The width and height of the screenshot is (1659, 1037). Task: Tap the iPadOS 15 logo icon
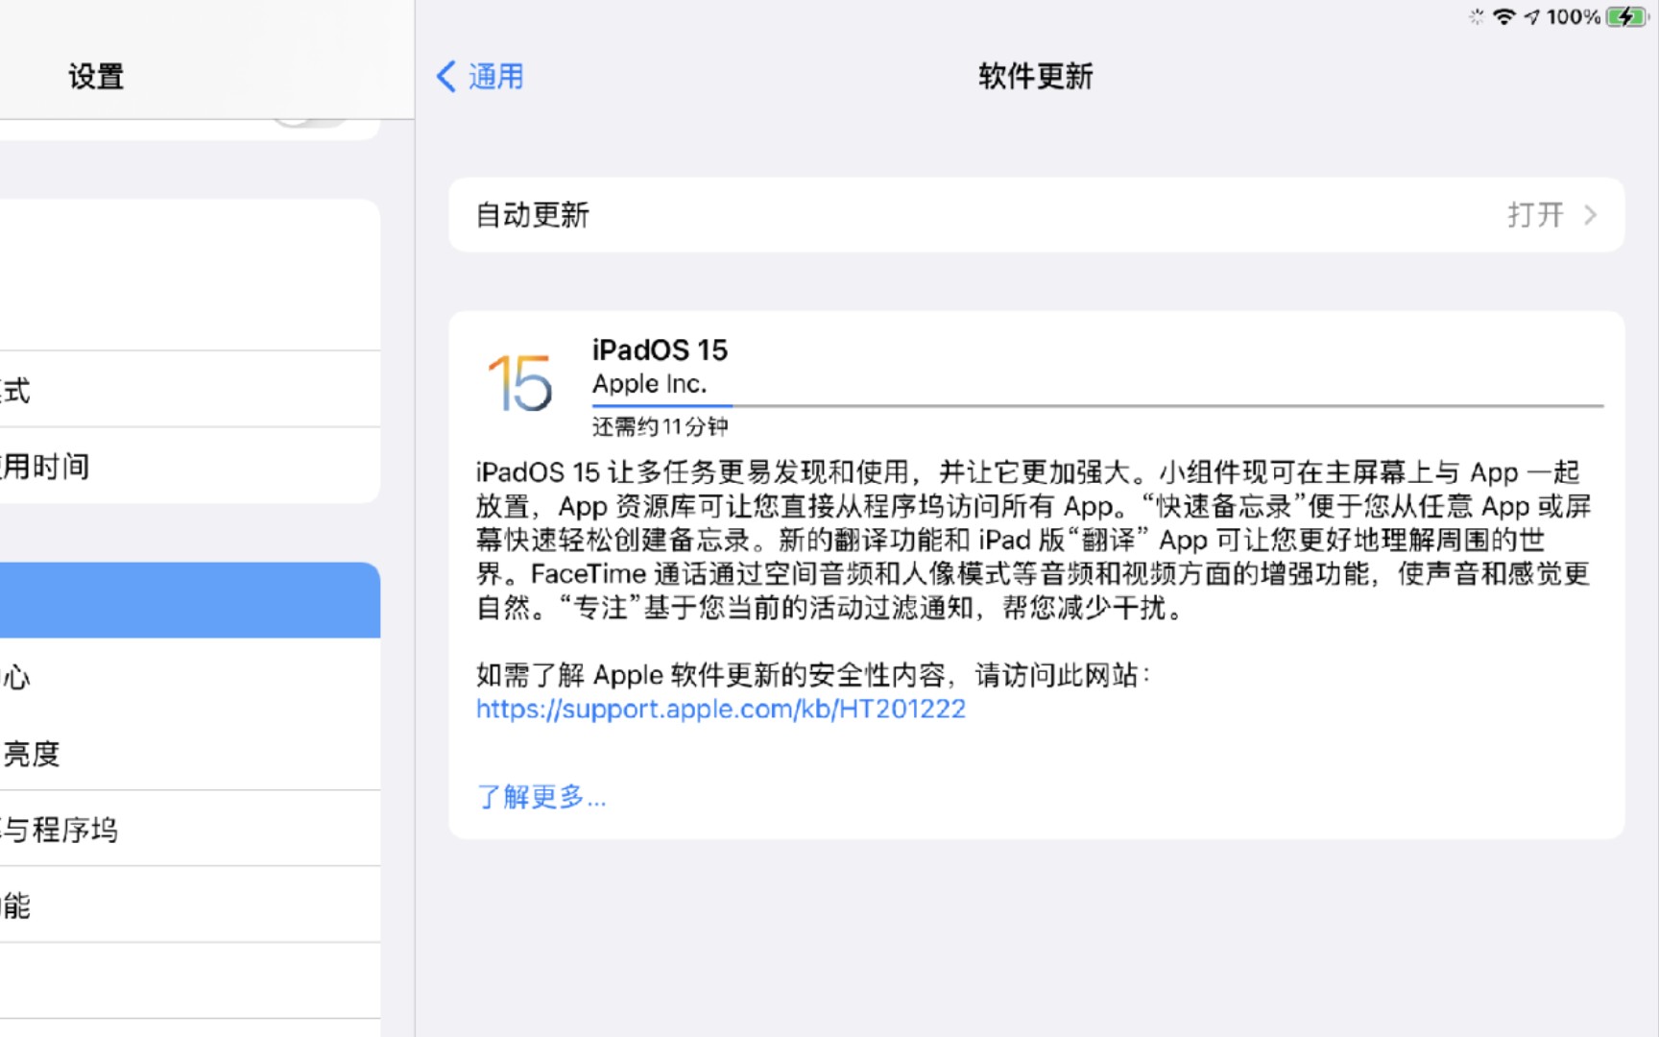click(519, 382)
